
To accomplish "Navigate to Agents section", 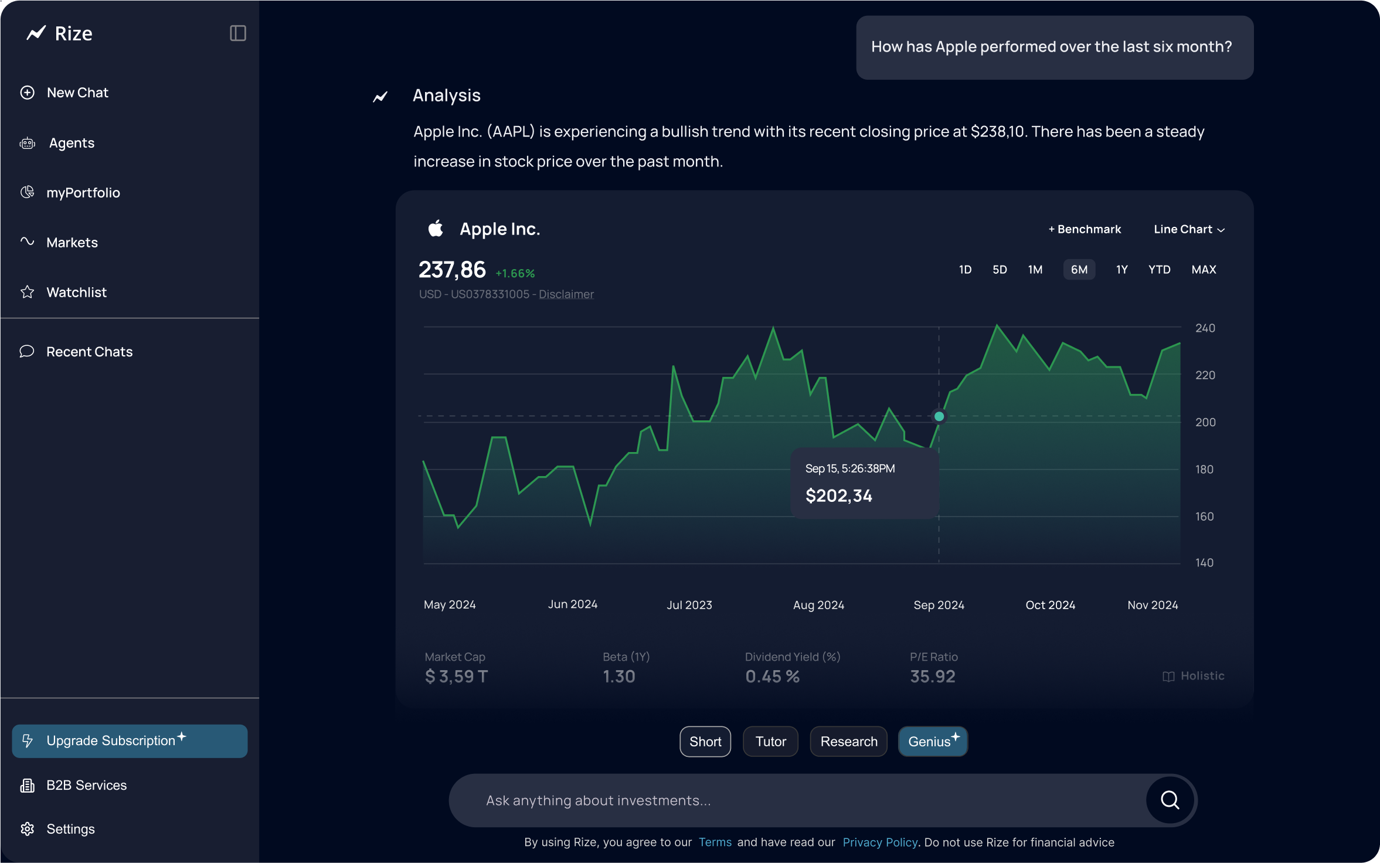I will (70, 142).
